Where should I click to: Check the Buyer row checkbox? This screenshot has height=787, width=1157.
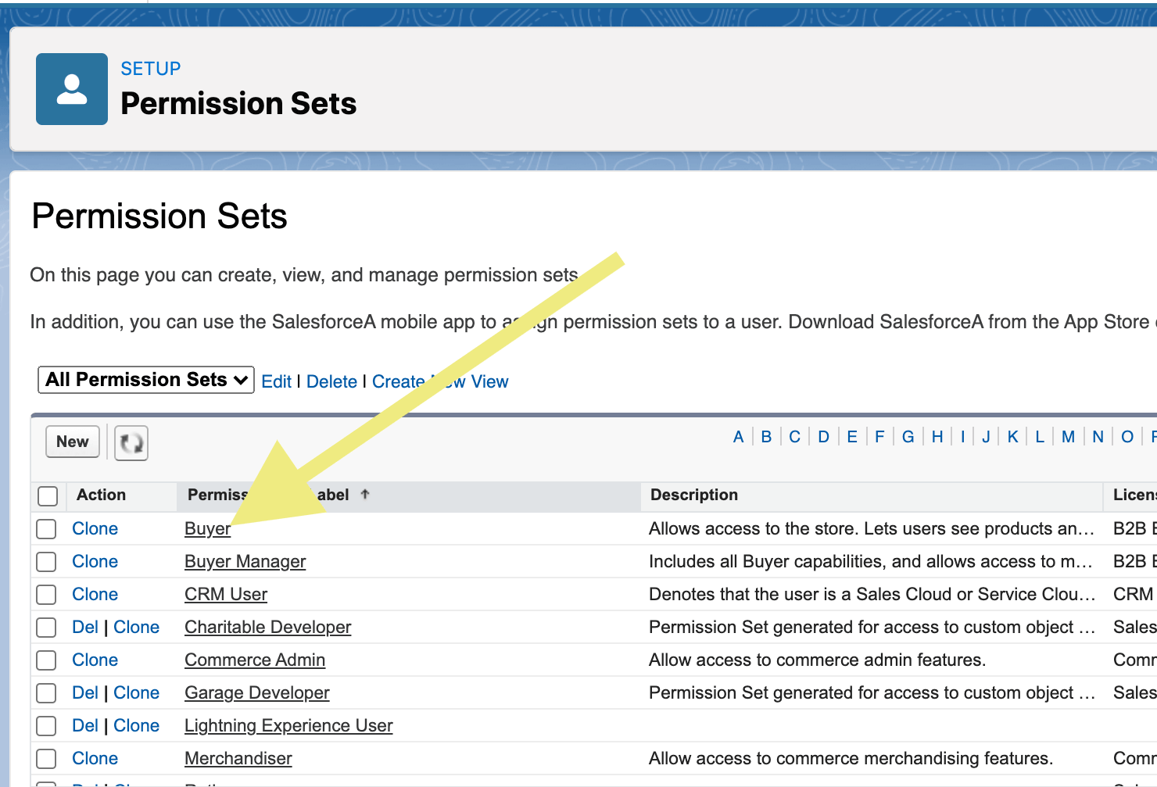click(45, 528)
